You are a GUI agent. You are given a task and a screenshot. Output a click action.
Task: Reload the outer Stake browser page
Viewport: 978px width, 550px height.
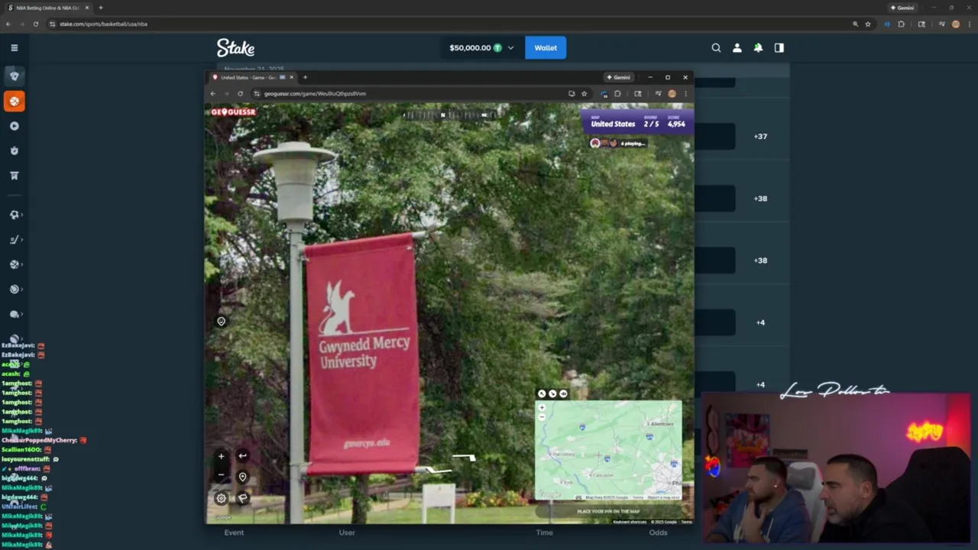coord(35,24)
